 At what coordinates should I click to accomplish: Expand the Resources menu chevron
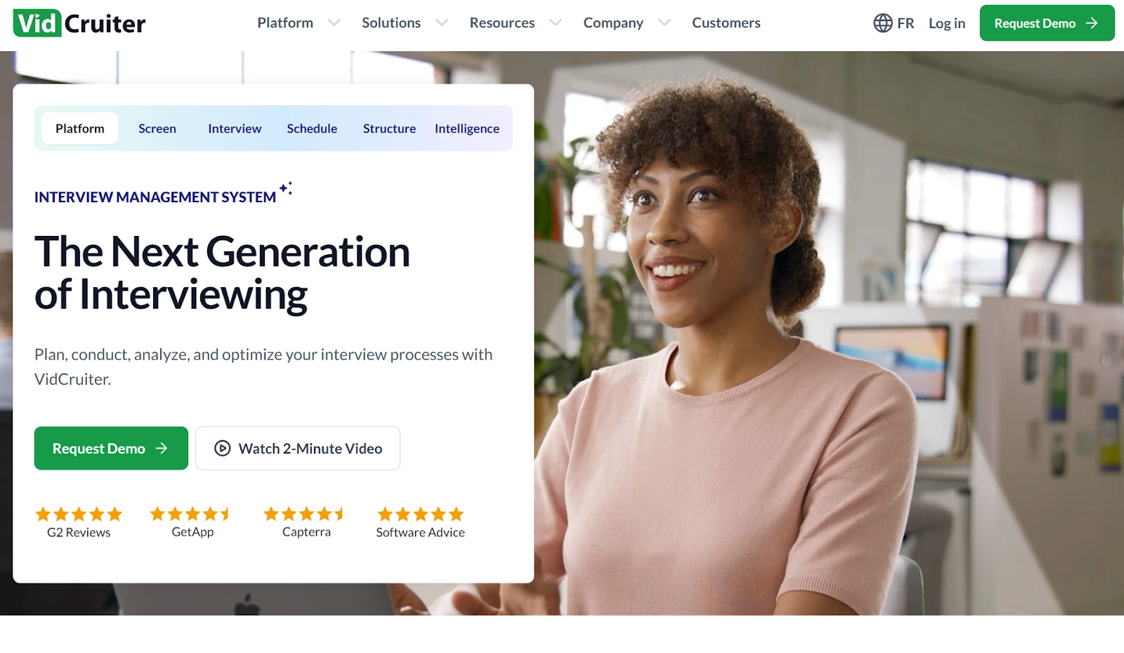tap(556, 23)
